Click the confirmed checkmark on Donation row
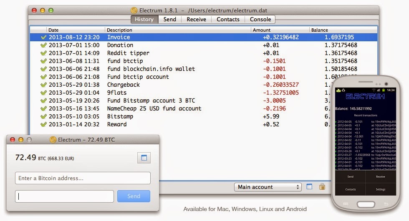Screen dimensions: 409x221 tap(43, 45)
